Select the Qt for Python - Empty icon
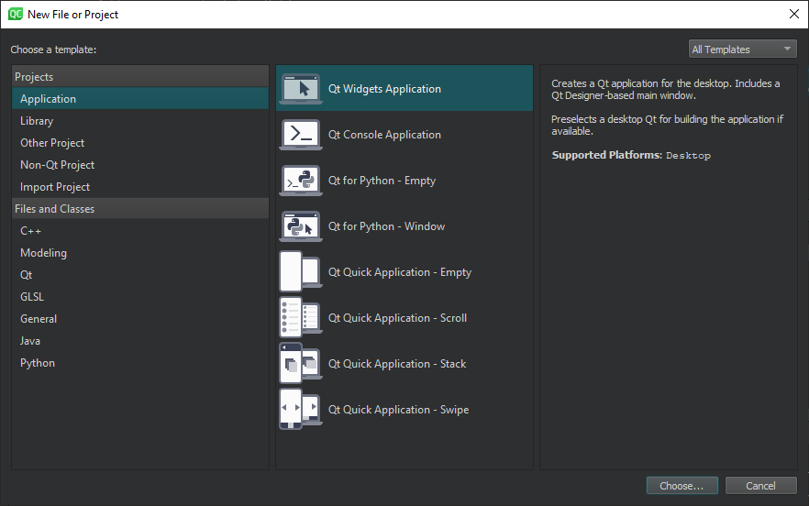This screenshot has width=809, height=506. pyautogui.click(x=301, y=181)
